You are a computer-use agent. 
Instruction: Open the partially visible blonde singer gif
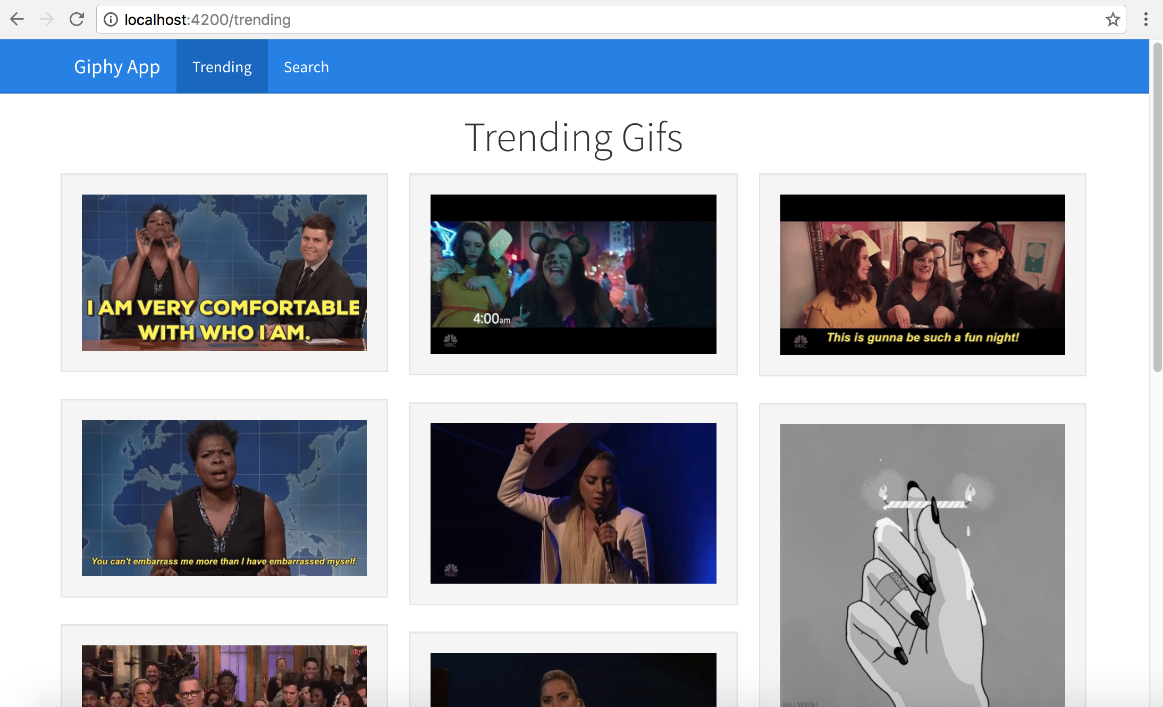[574, 680]
